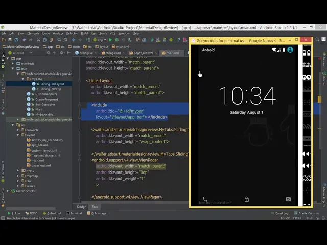Click the Make Project toolbar icon
The width and height of the screenshot is (327, 245).
(x=88, y=40)
